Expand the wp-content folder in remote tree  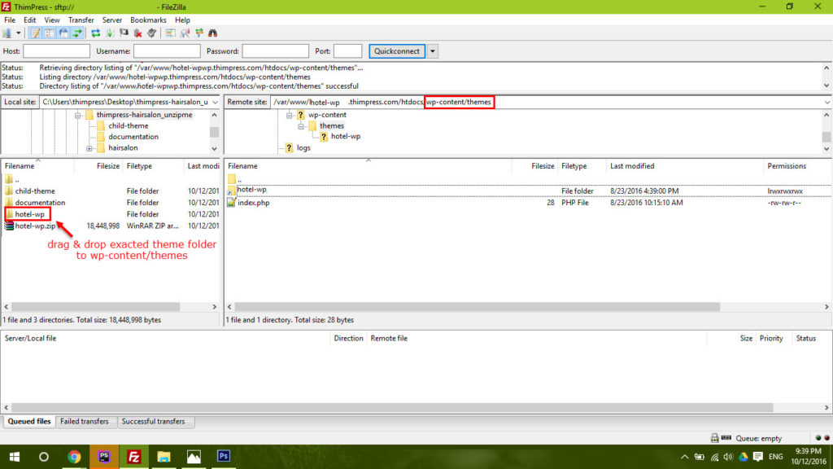pyautogui.click(x=289, y=116)
